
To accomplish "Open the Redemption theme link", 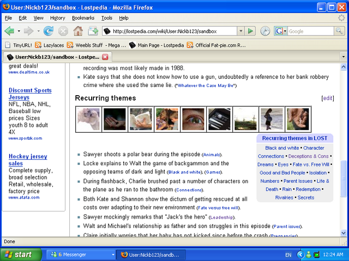I will (308, 189).
